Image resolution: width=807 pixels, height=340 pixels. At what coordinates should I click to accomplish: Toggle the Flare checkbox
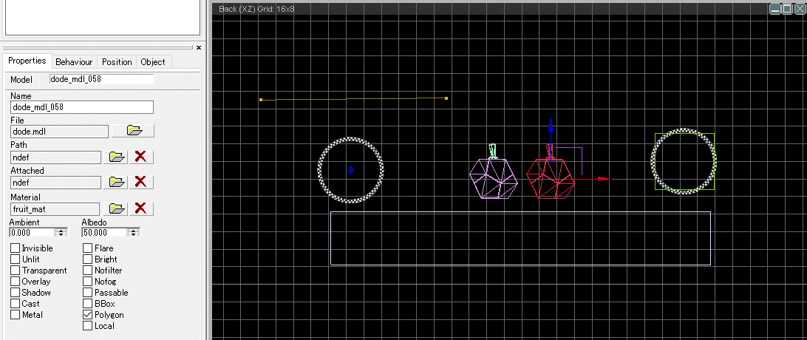(87, 248)
